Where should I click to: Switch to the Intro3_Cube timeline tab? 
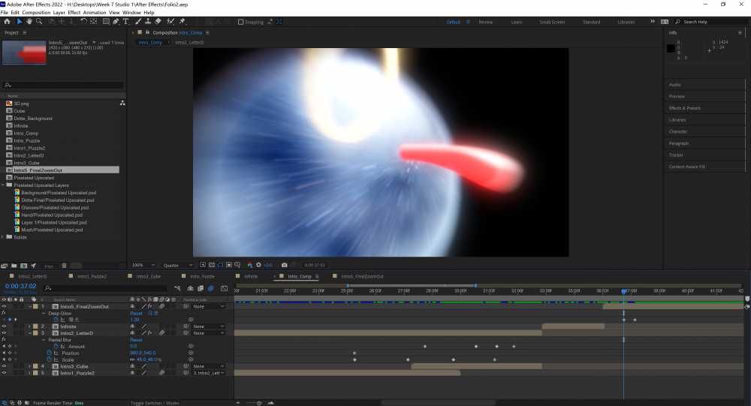(148, 276)
